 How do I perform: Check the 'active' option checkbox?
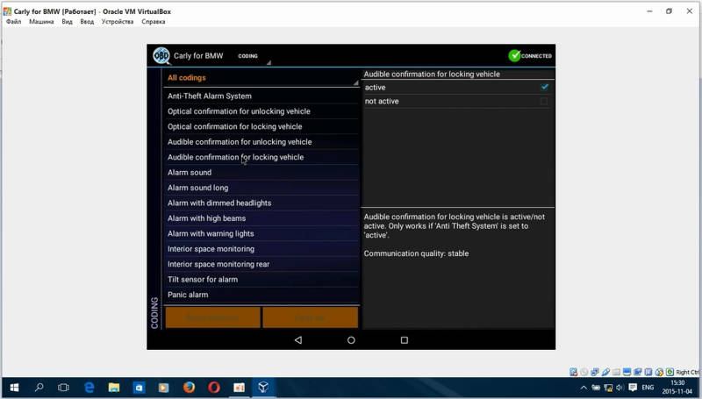544,87
